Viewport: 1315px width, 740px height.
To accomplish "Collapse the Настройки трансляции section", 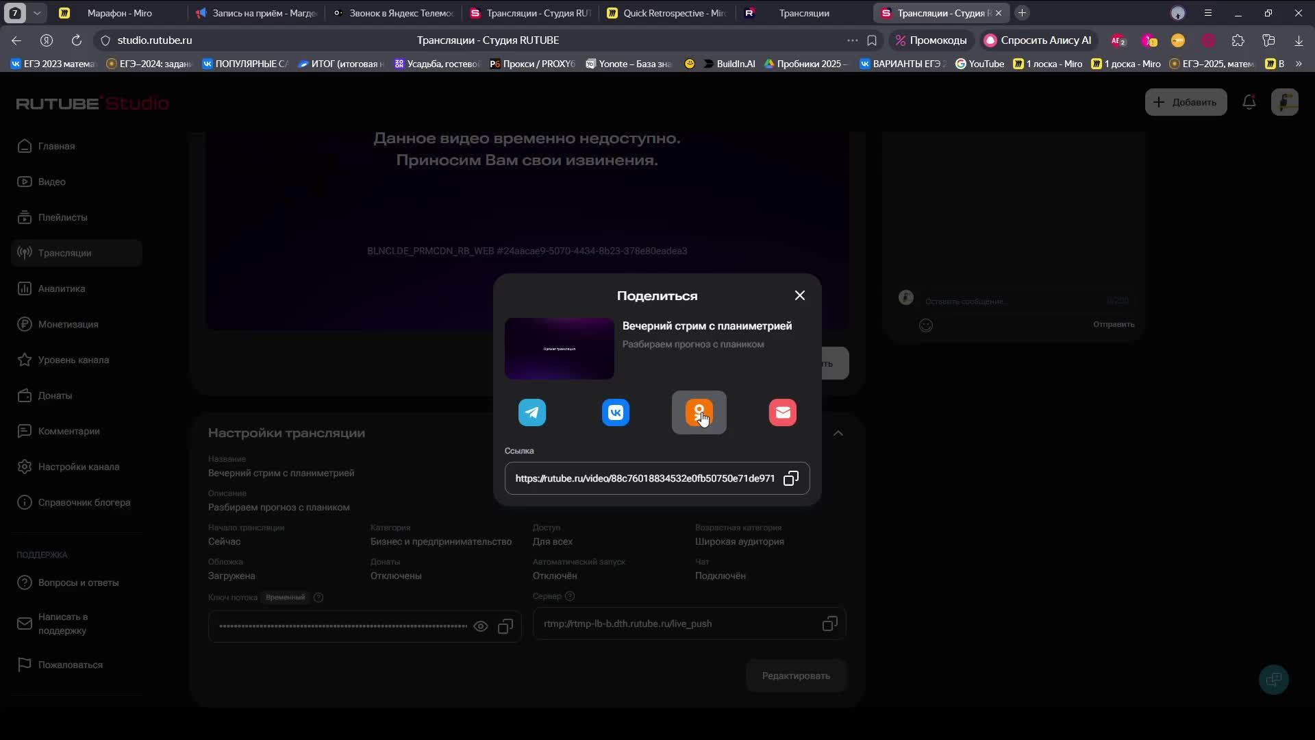I will tap(838, 433).
